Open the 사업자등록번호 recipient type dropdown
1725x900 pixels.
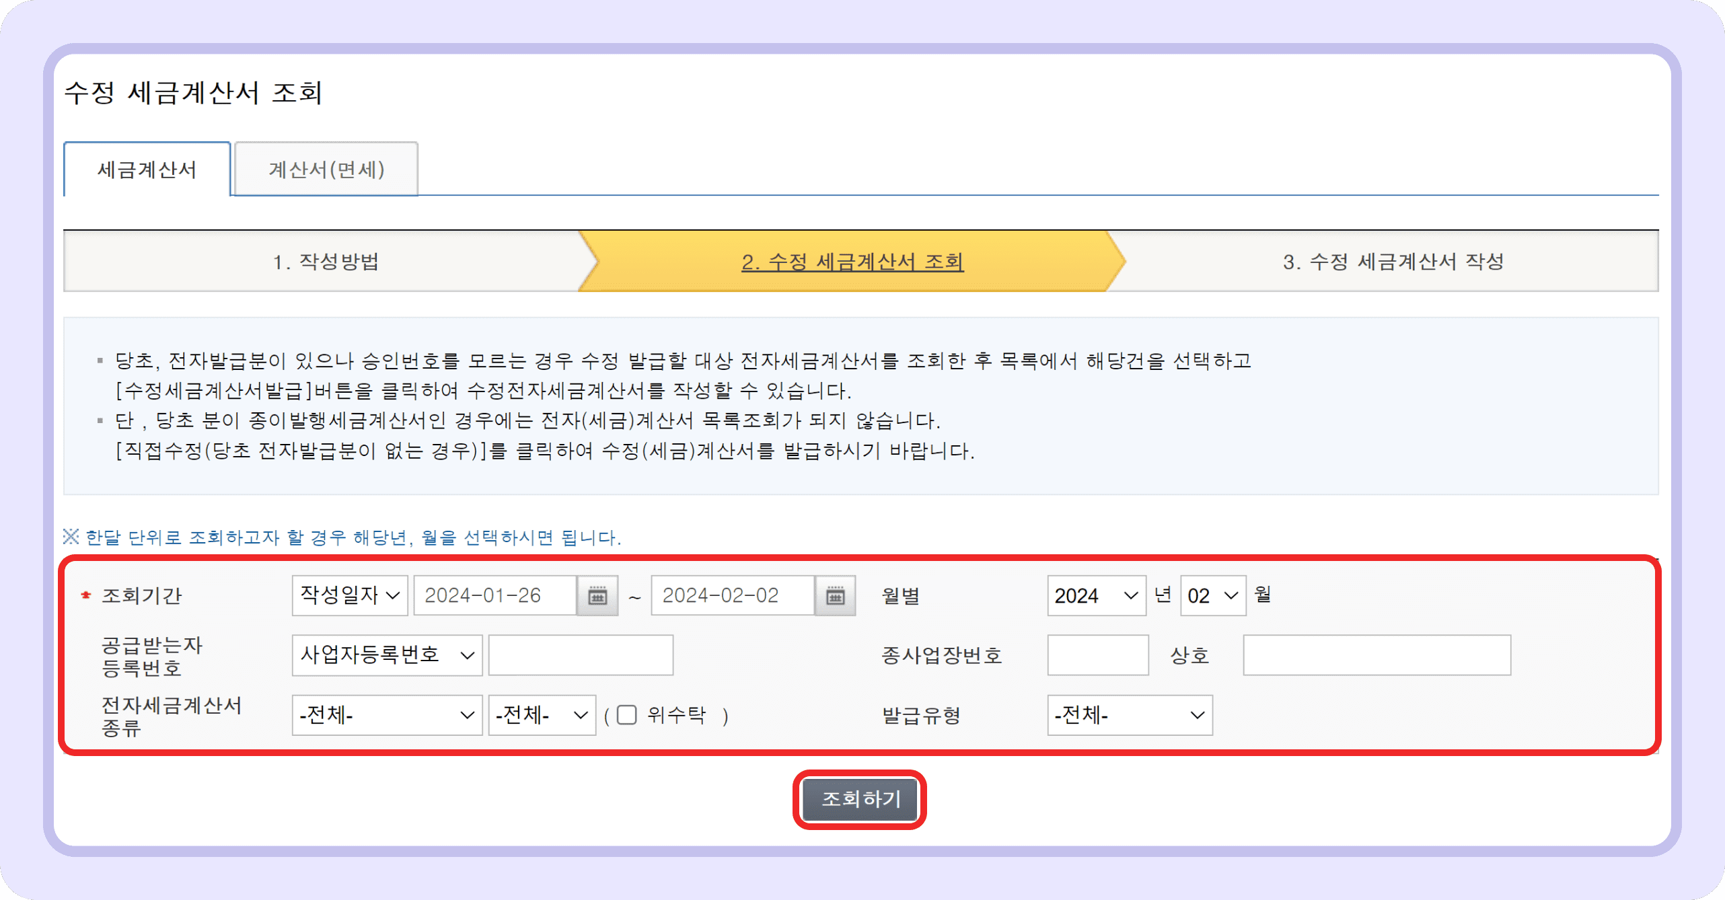tap(387, 654)
